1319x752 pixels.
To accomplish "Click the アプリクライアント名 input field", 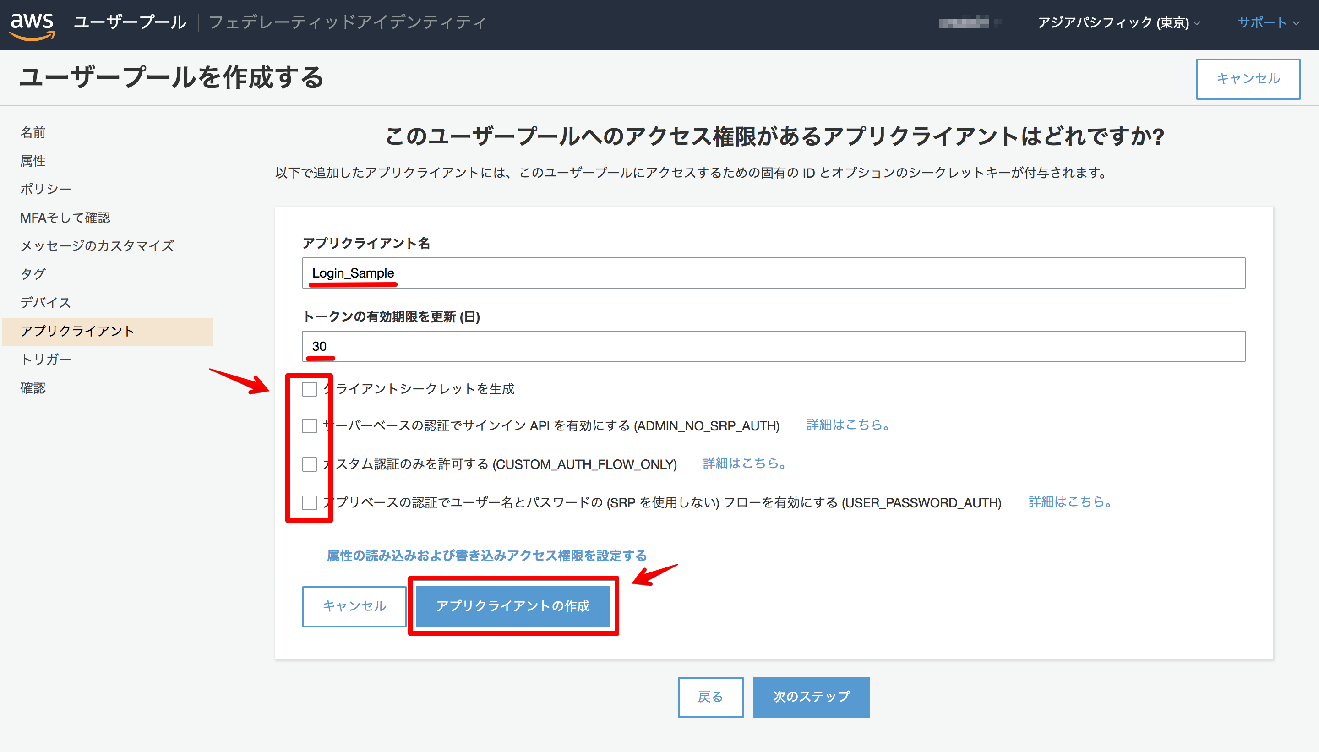I will click(774, 273).
